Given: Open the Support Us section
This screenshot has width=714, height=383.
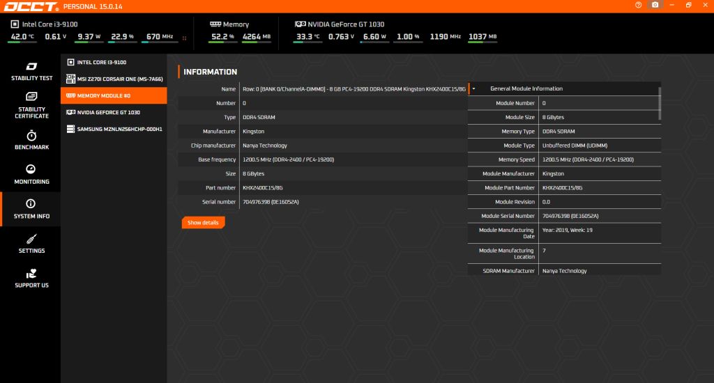Looking at the screenshot, I should (31, 279).
